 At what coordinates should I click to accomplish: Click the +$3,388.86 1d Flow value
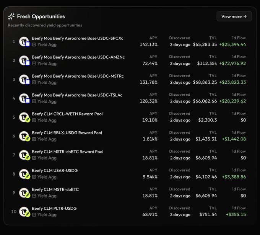pyautogui.click(x=234, y=177)
